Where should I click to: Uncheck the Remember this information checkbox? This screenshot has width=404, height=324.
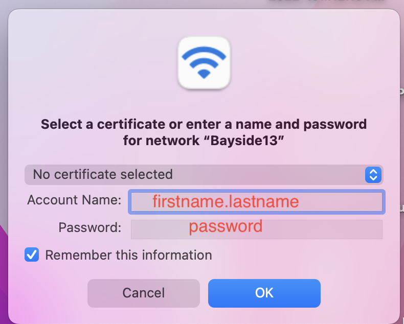[x=32, y=255]
